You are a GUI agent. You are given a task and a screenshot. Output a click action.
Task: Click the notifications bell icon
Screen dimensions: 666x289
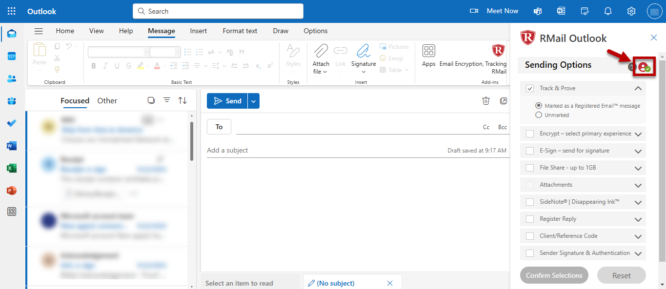(608, 11)
